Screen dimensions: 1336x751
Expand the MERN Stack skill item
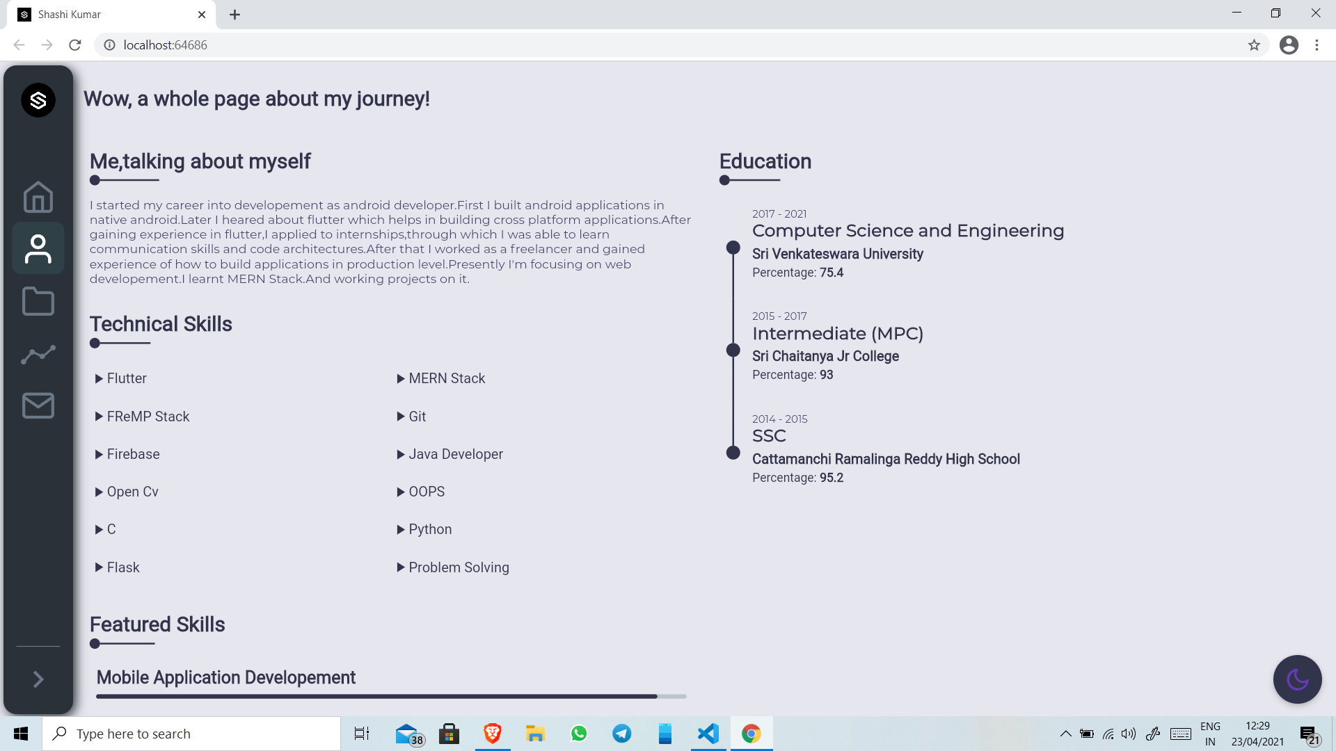click(x=447, y=378)
